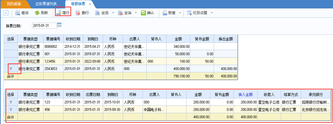Click the 2015-07-31 due date cell
Image resolution: width=333 pixels, height=124 pixels.
93,54
